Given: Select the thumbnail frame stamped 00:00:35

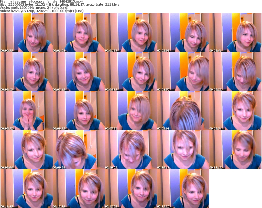Looking at the screenshot, I should 27,33.
